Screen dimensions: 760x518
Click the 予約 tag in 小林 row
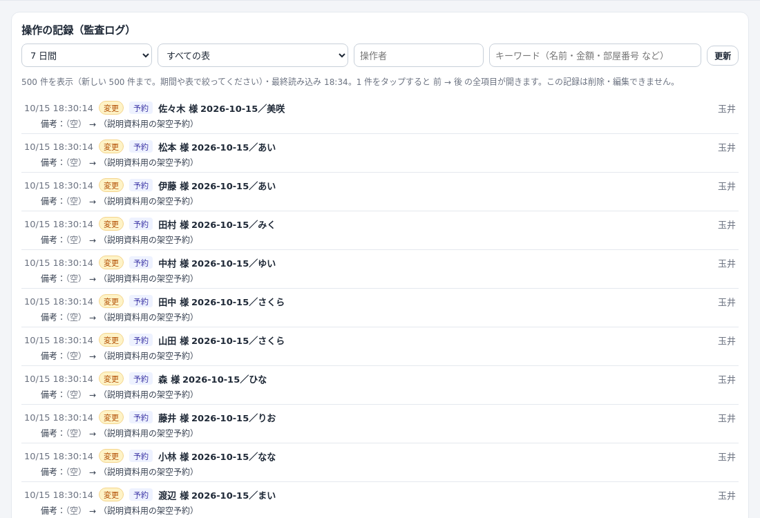pyautogui.click(x=141, y=457)
